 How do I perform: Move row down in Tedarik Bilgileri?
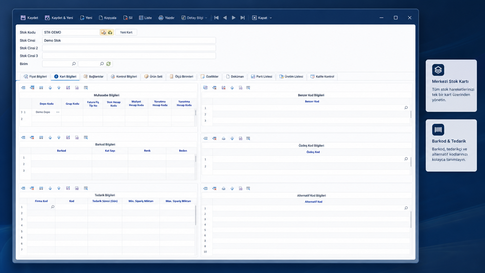[x=59, y=188]
